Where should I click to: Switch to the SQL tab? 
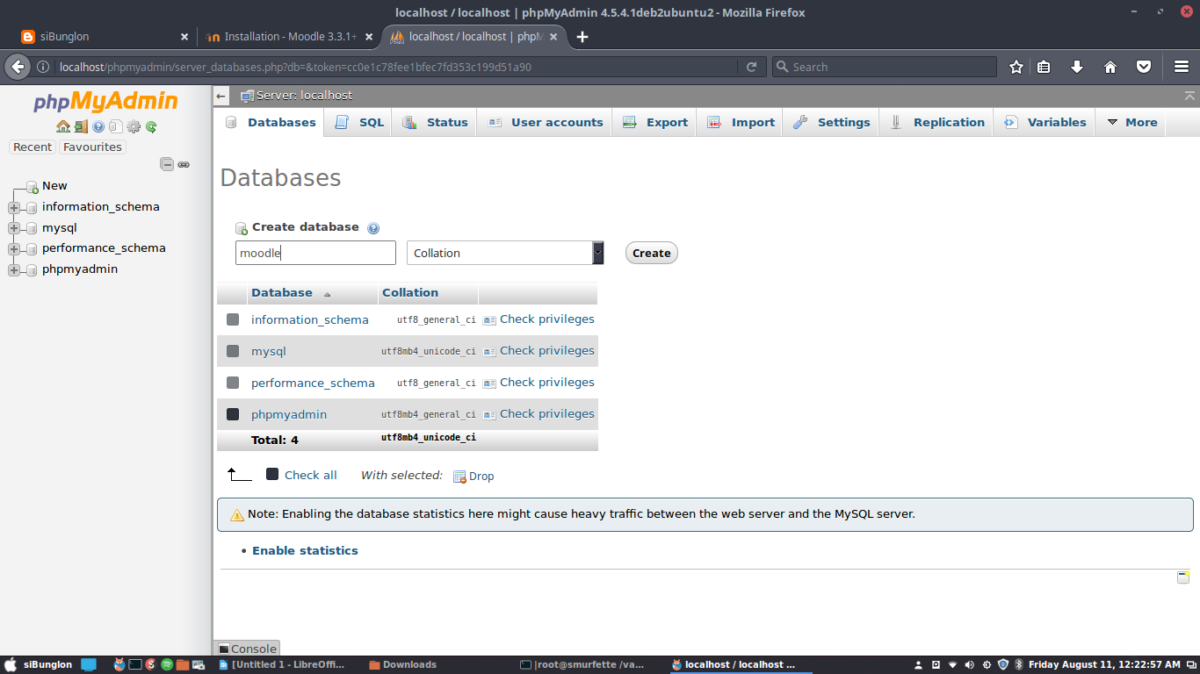click(359, 123)
